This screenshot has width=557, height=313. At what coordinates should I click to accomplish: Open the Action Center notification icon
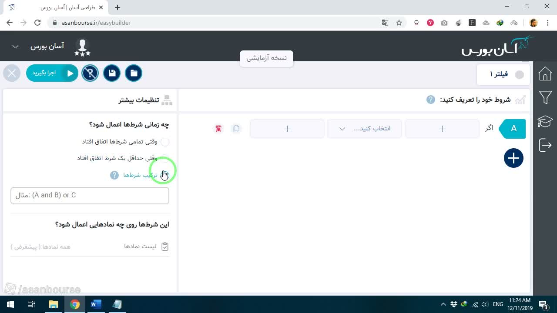coord(544,304)
